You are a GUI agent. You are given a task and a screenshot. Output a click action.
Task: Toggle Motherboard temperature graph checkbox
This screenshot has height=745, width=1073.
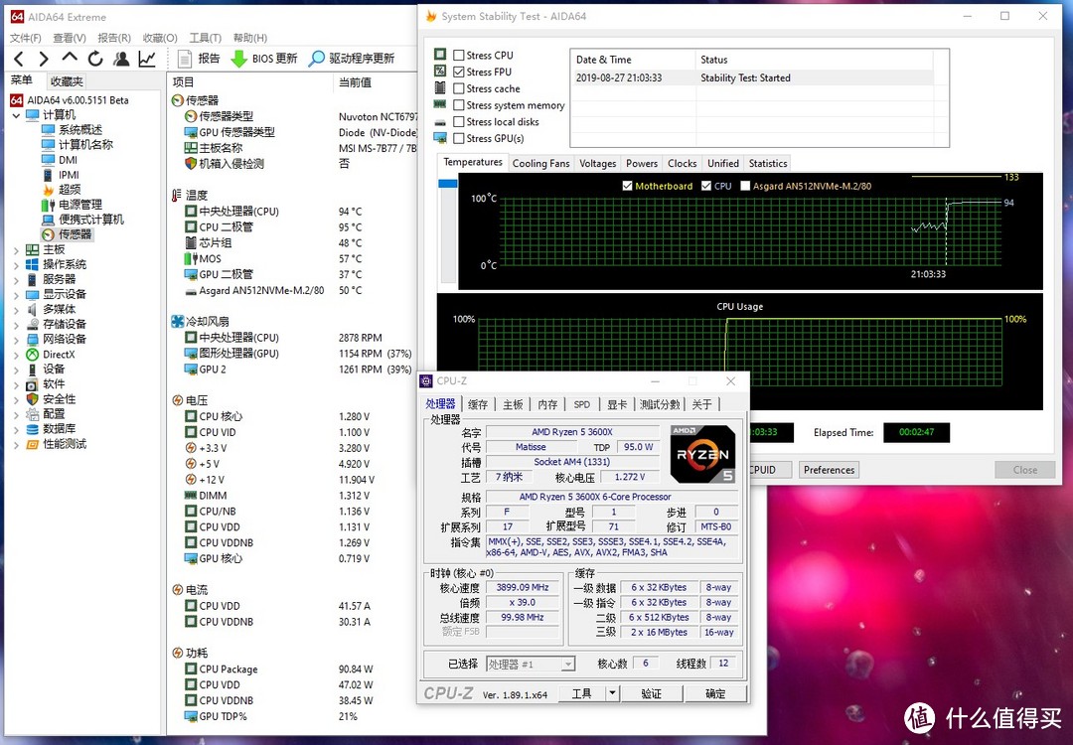tap(628, 186)
